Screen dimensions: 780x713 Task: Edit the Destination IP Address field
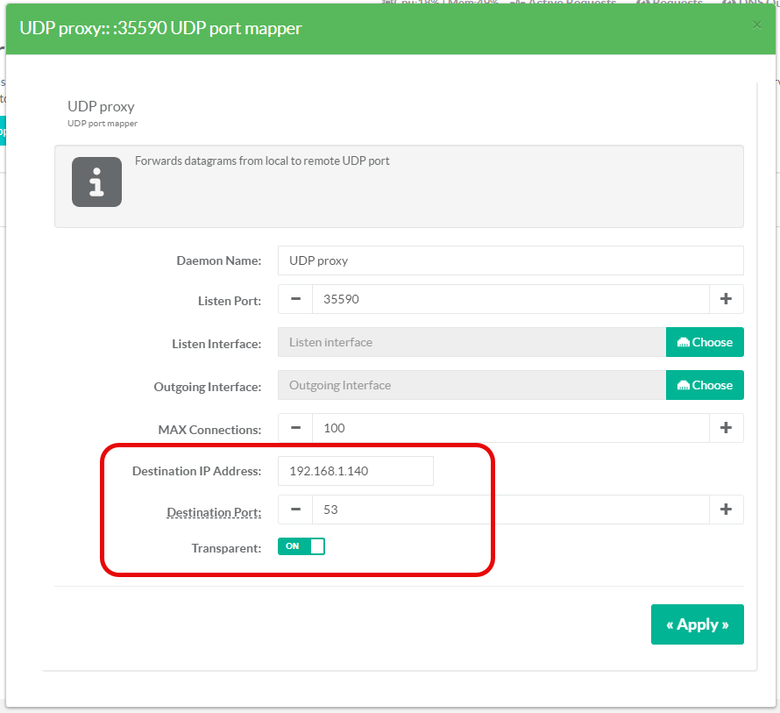pos(355,471)
